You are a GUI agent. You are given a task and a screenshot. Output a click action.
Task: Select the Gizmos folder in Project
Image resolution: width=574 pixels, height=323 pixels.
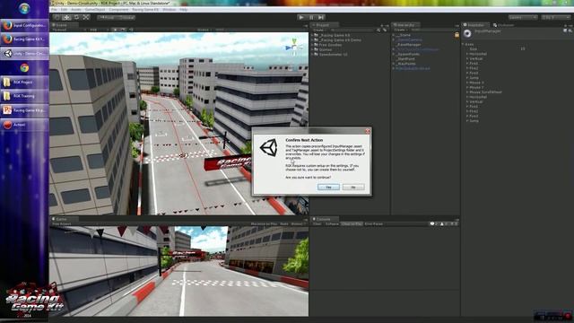pos(325,49)
